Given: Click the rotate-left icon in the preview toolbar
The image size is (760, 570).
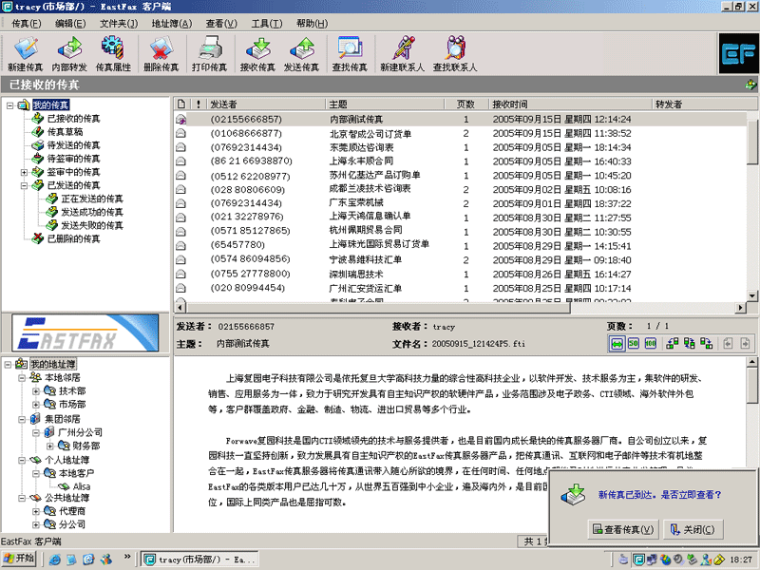Looking at the screenshot, I should coord(673,343).
